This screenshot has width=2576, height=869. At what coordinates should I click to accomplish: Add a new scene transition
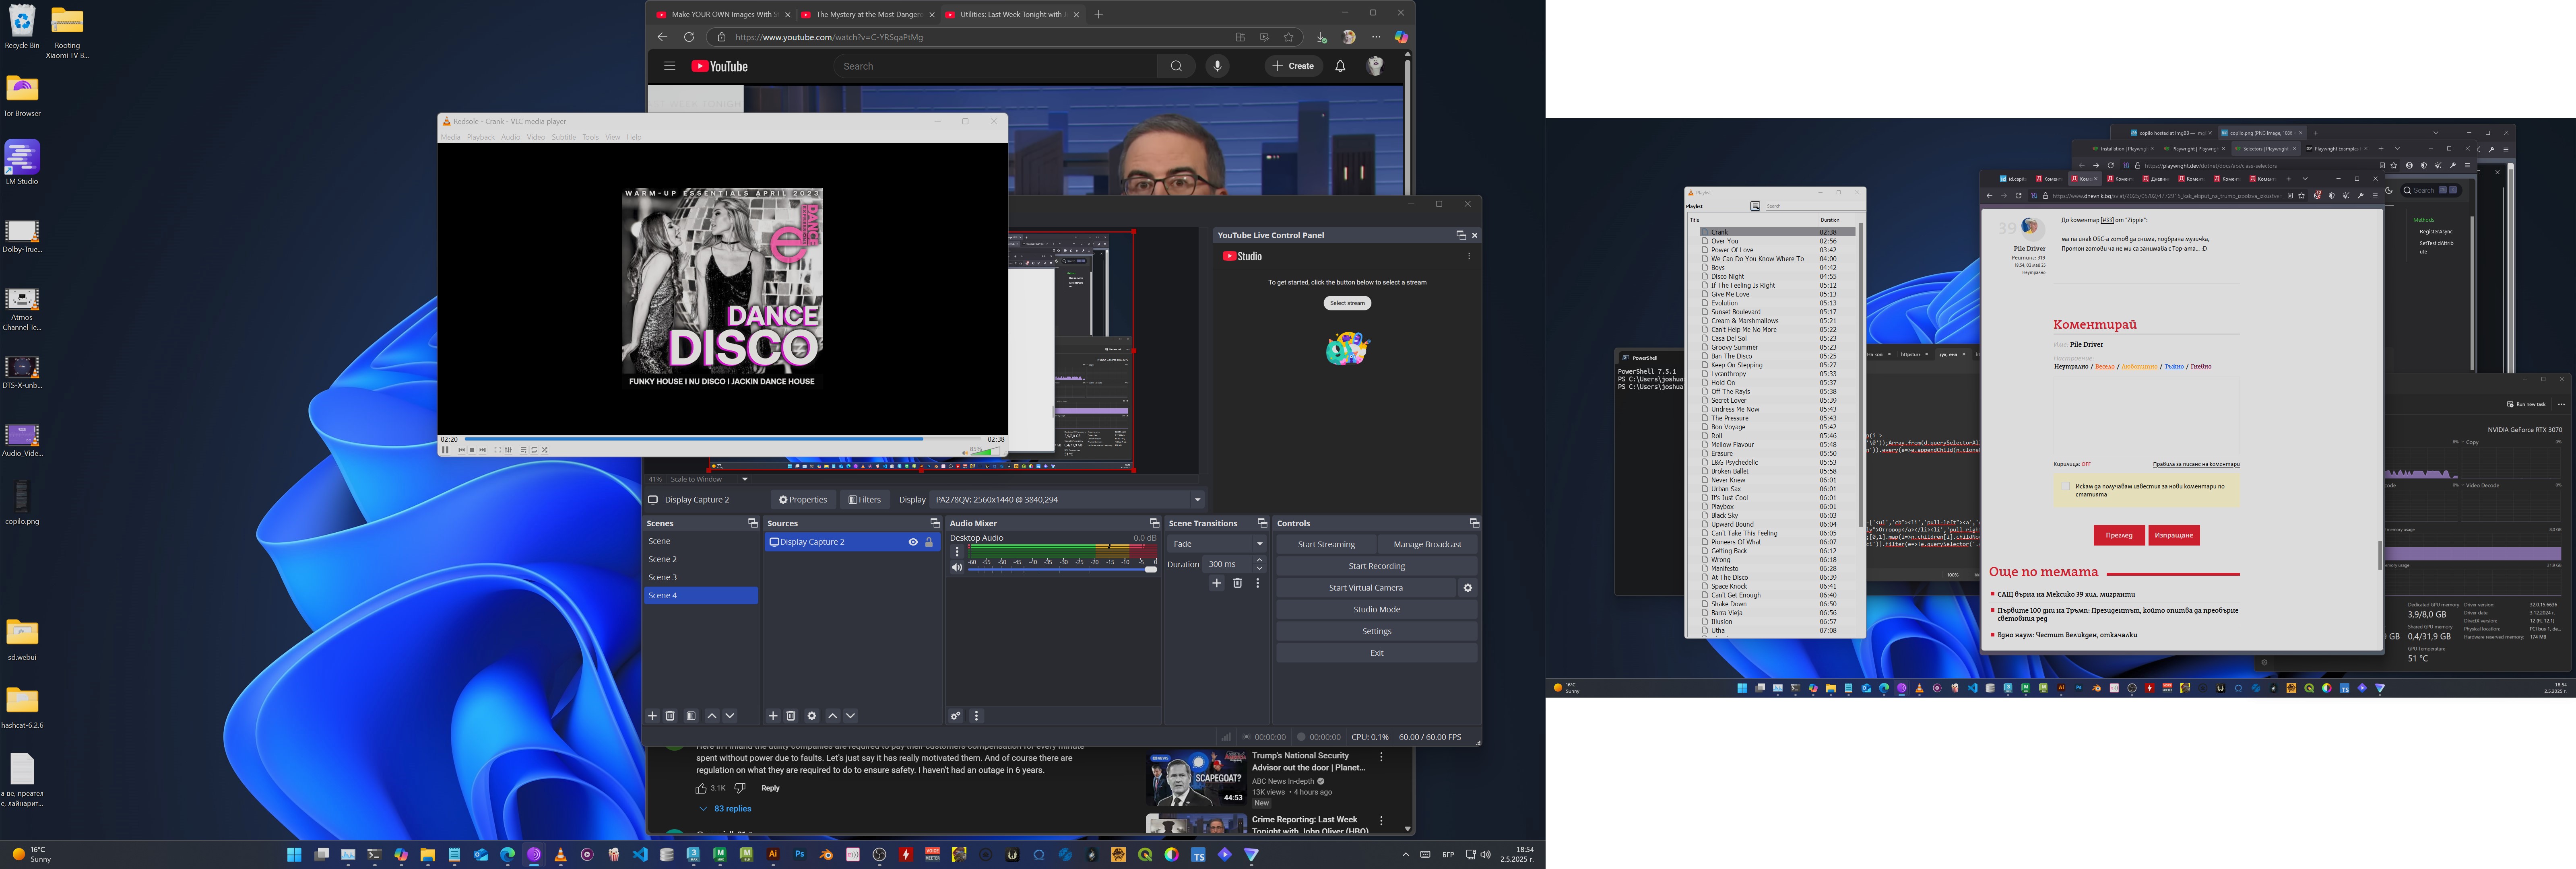point(1217,583)
